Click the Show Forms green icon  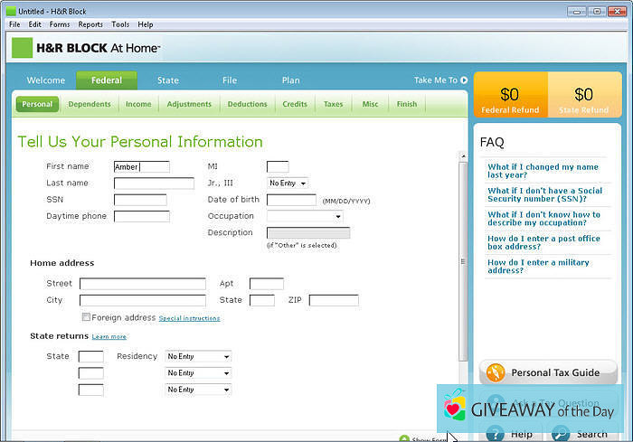pyautogui.click(x=404, y=438)
